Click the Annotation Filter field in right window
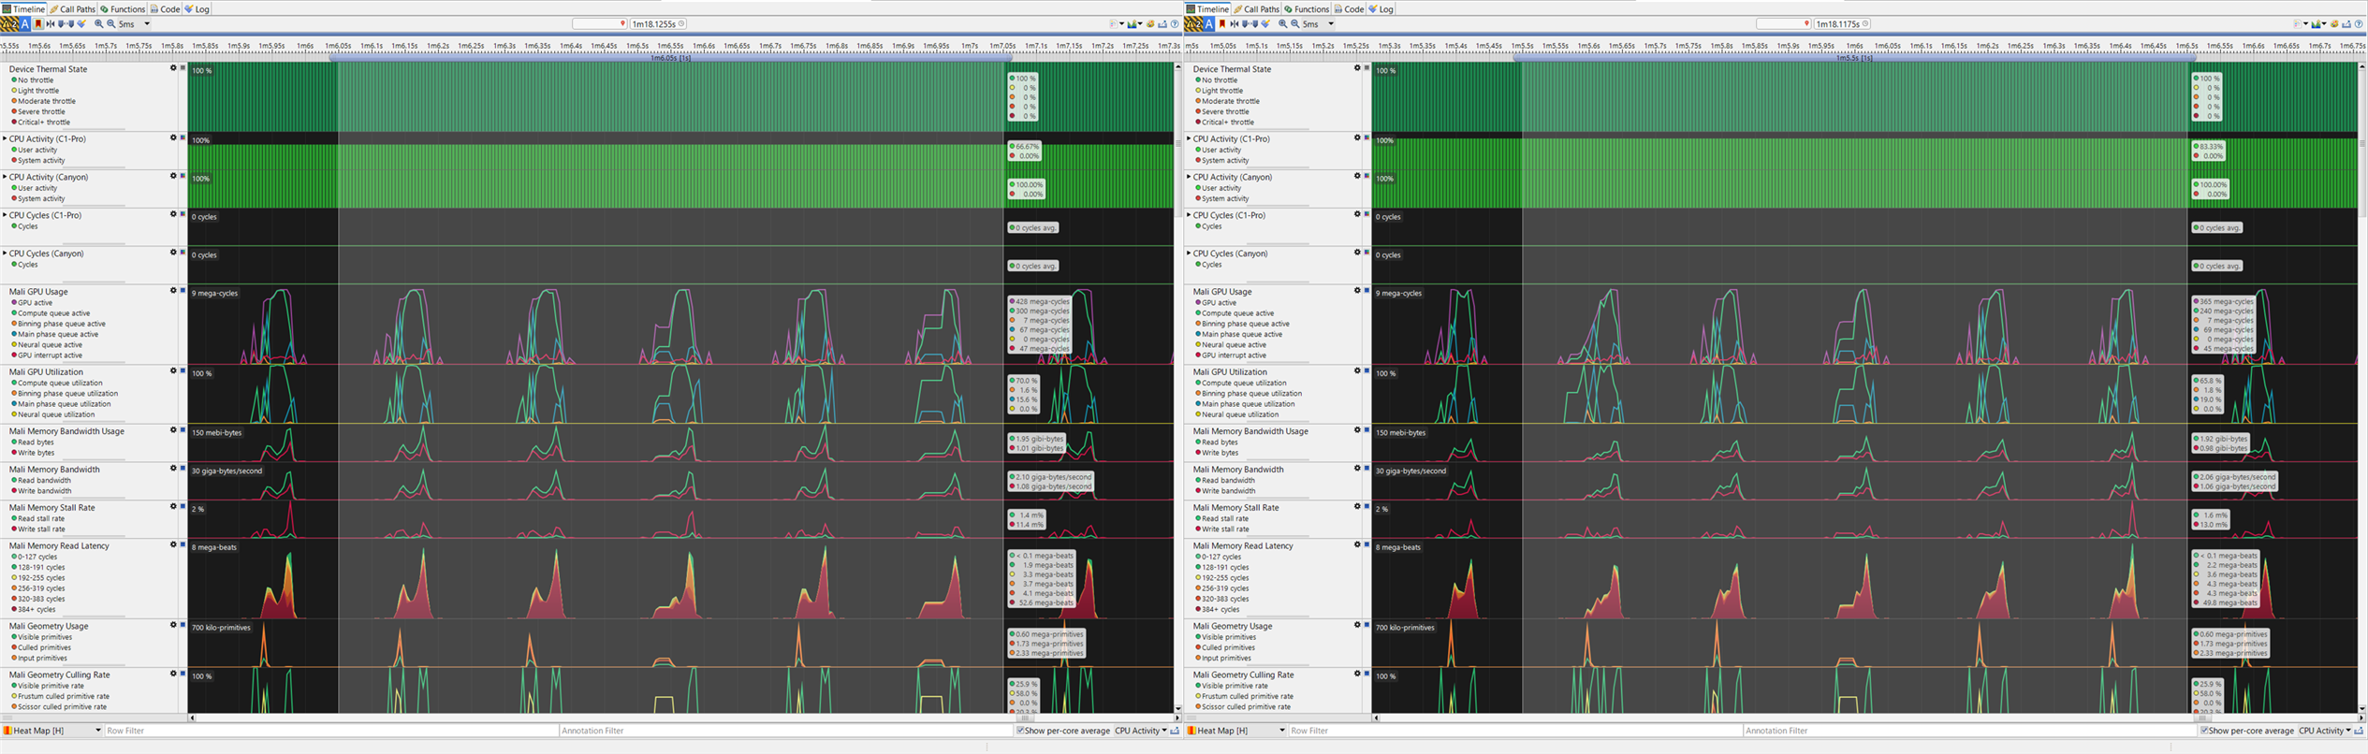 [1969, 731]
